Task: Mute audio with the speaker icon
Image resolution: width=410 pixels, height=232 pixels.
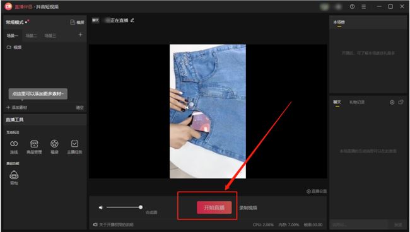Action: point(101,207)
